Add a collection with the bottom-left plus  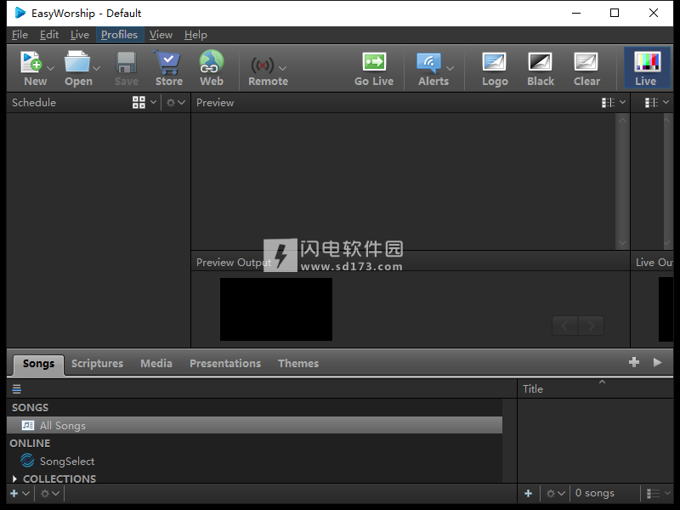point(14,494)
